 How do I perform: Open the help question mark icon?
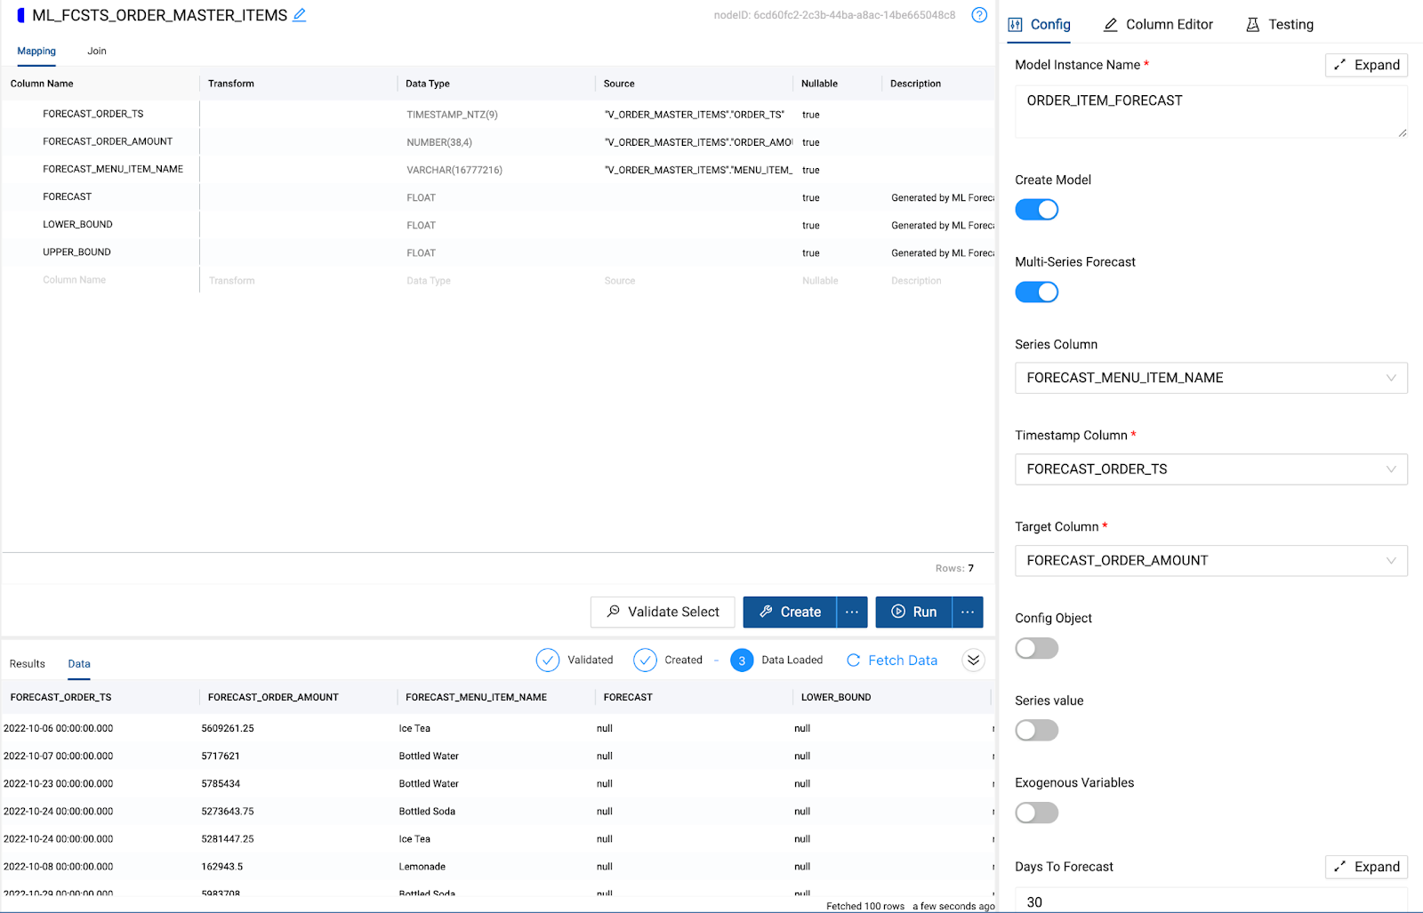point(979,15)
